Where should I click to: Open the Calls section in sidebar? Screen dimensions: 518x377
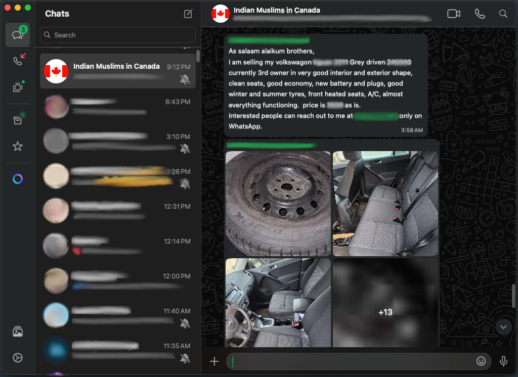[x=18, y=61]
